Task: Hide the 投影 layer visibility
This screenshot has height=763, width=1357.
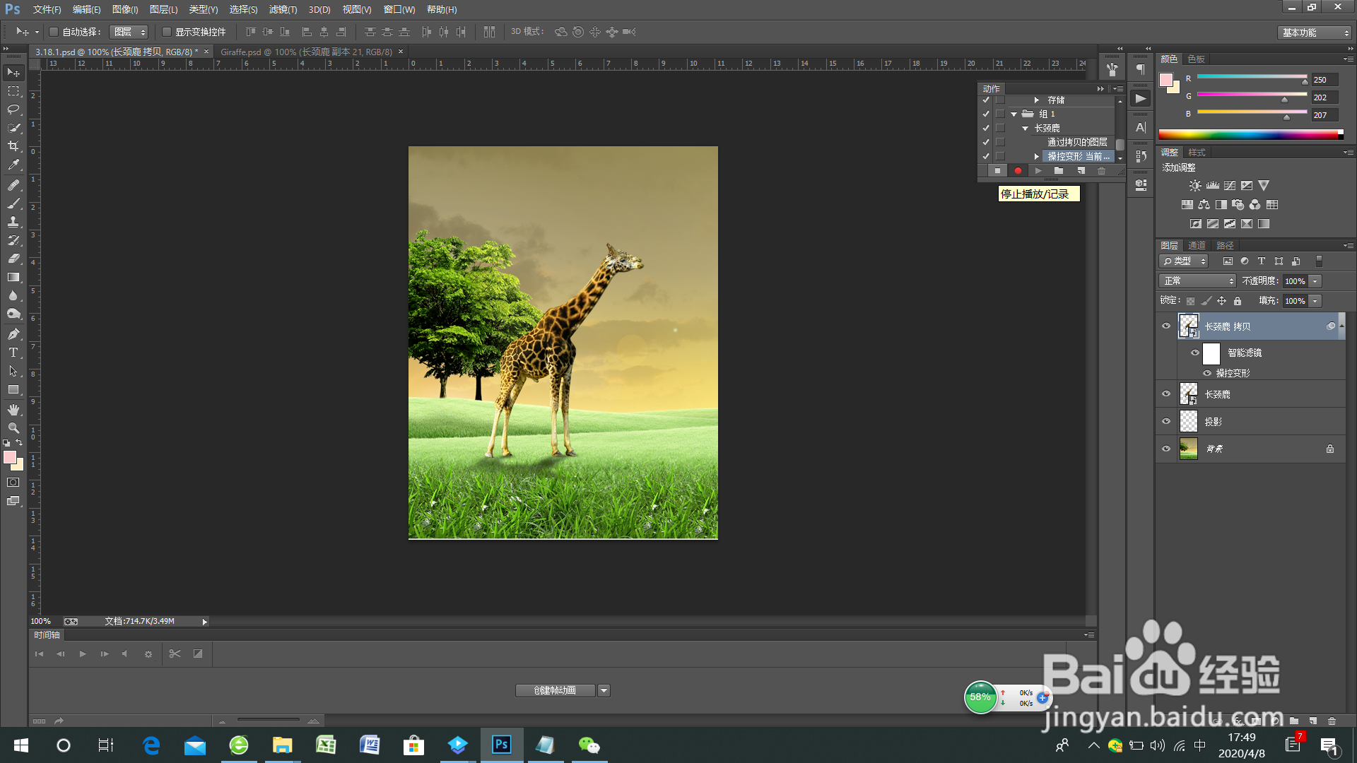Action: point(1166,421)
